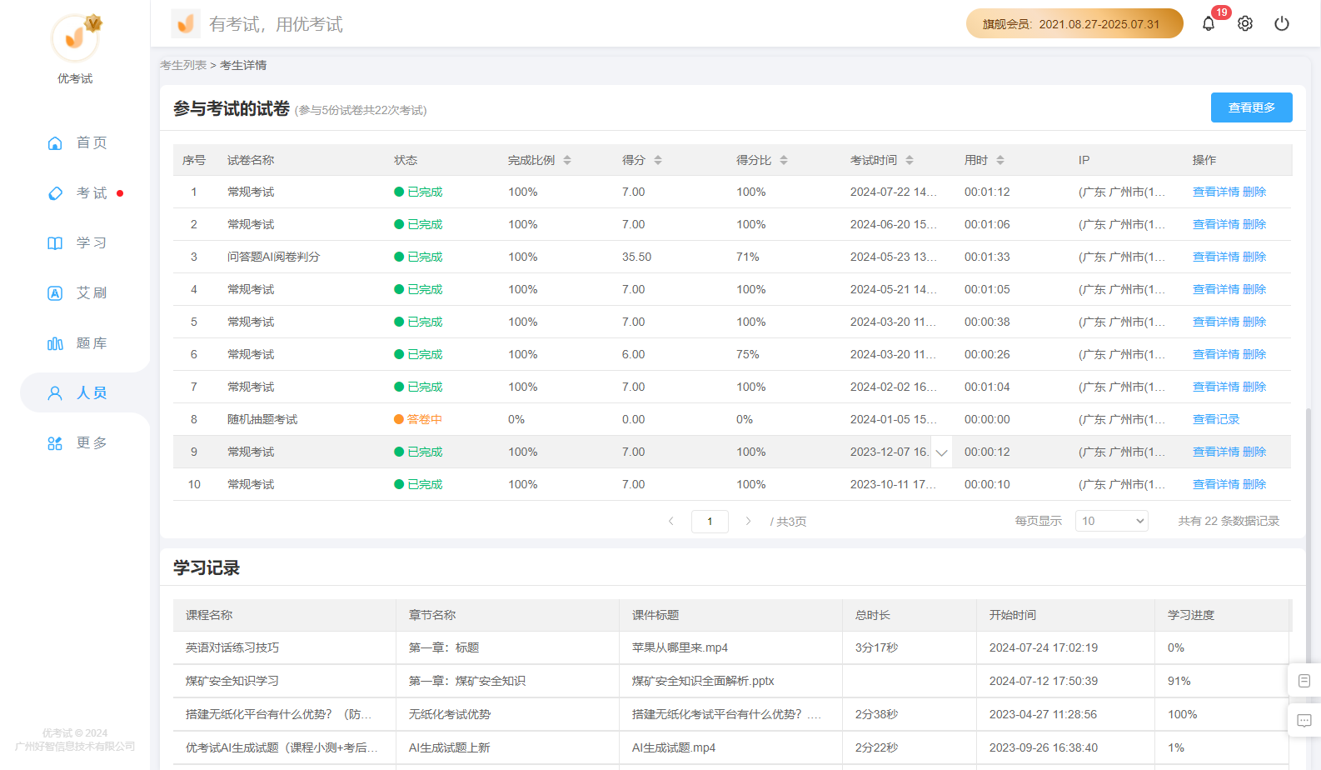Click score 35.50 in row 3
Screen dimensions: 1321x770
tap(636, 257)
